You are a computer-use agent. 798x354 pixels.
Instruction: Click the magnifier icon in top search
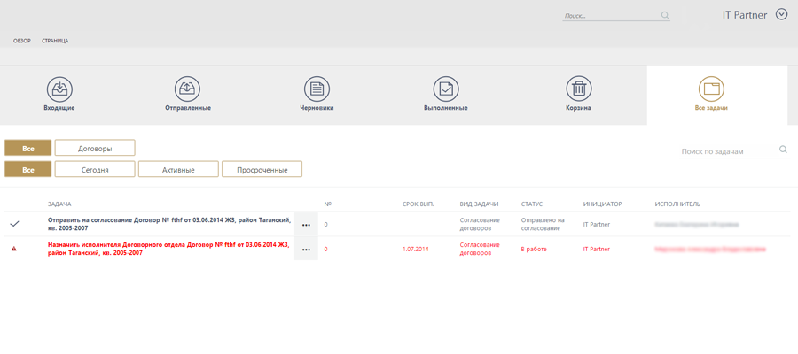click(665, 15)
